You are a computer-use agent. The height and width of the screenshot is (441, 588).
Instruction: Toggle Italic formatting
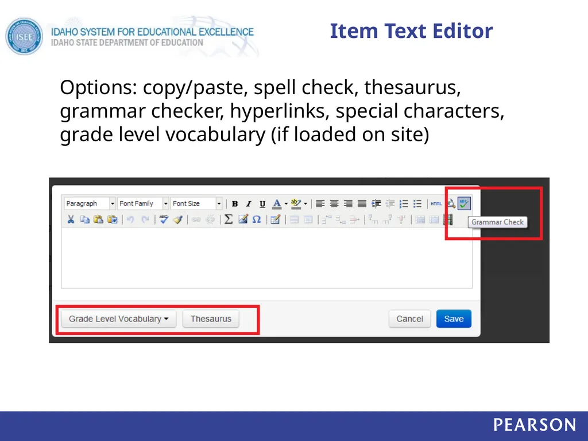pos(249,204)
